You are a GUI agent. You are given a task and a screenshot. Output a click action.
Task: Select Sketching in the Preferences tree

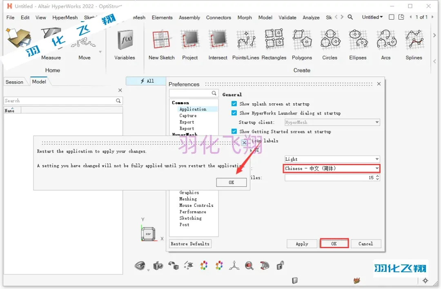pyautogui.click(x=190, y=218)
